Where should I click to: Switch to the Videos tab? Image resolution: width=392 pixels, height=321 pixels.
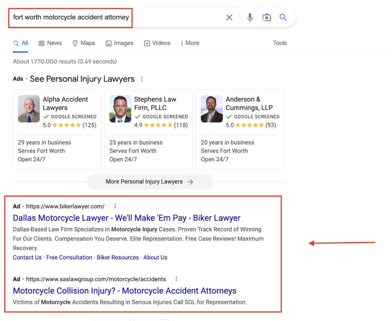point(157,43)
